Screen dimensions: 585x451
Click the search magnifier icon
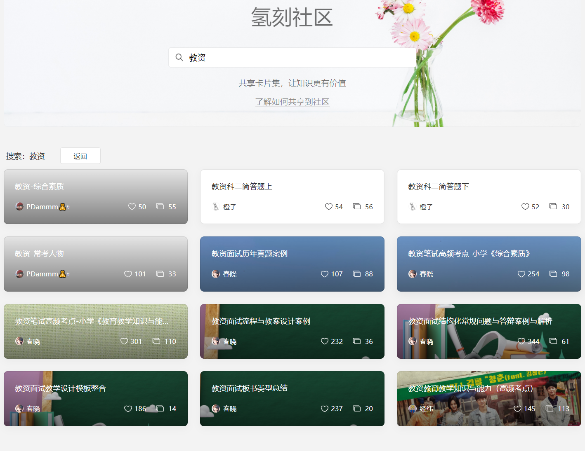click(x=179, y=58)
